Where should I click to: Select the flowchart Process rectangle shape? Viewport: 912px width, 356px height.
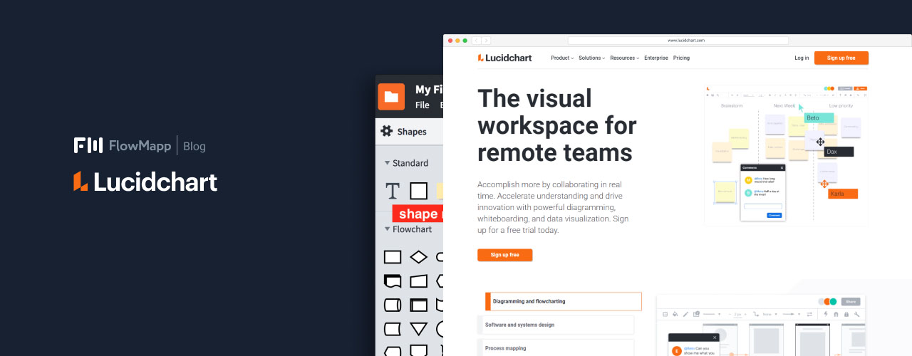[393, 257]
